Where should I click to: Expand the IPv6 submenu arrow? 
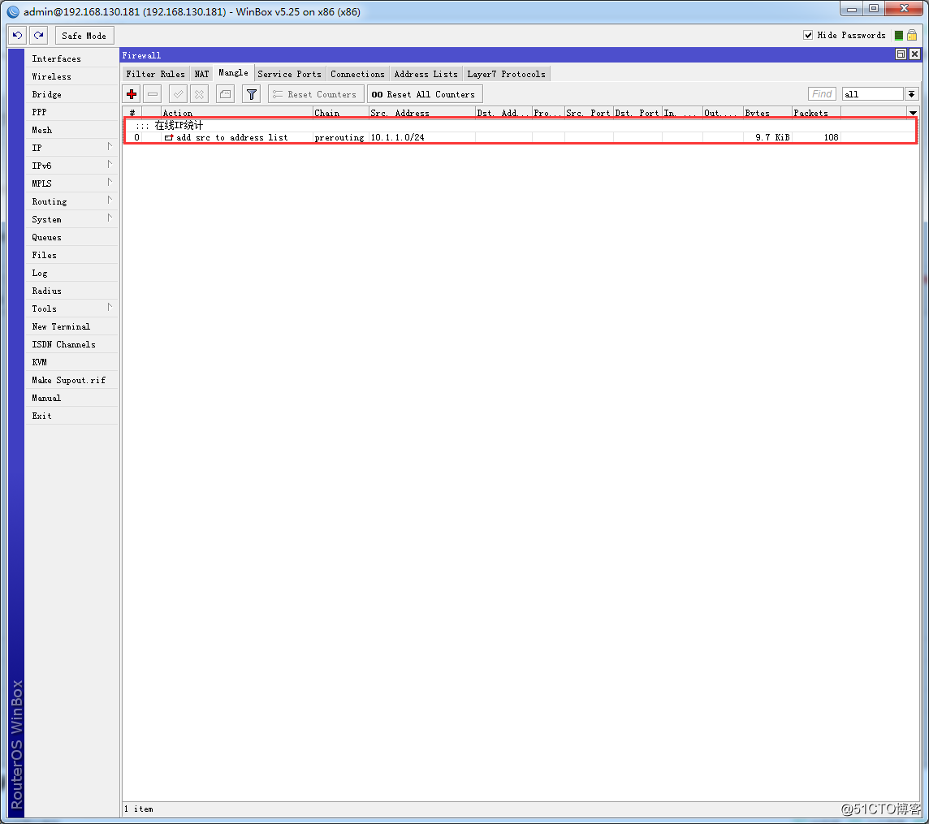click(x=110, y=164)
